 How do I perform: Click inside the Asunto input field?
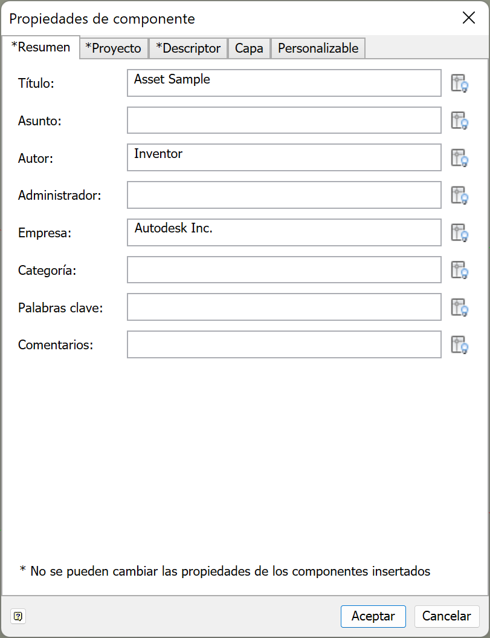pos(284,120)
